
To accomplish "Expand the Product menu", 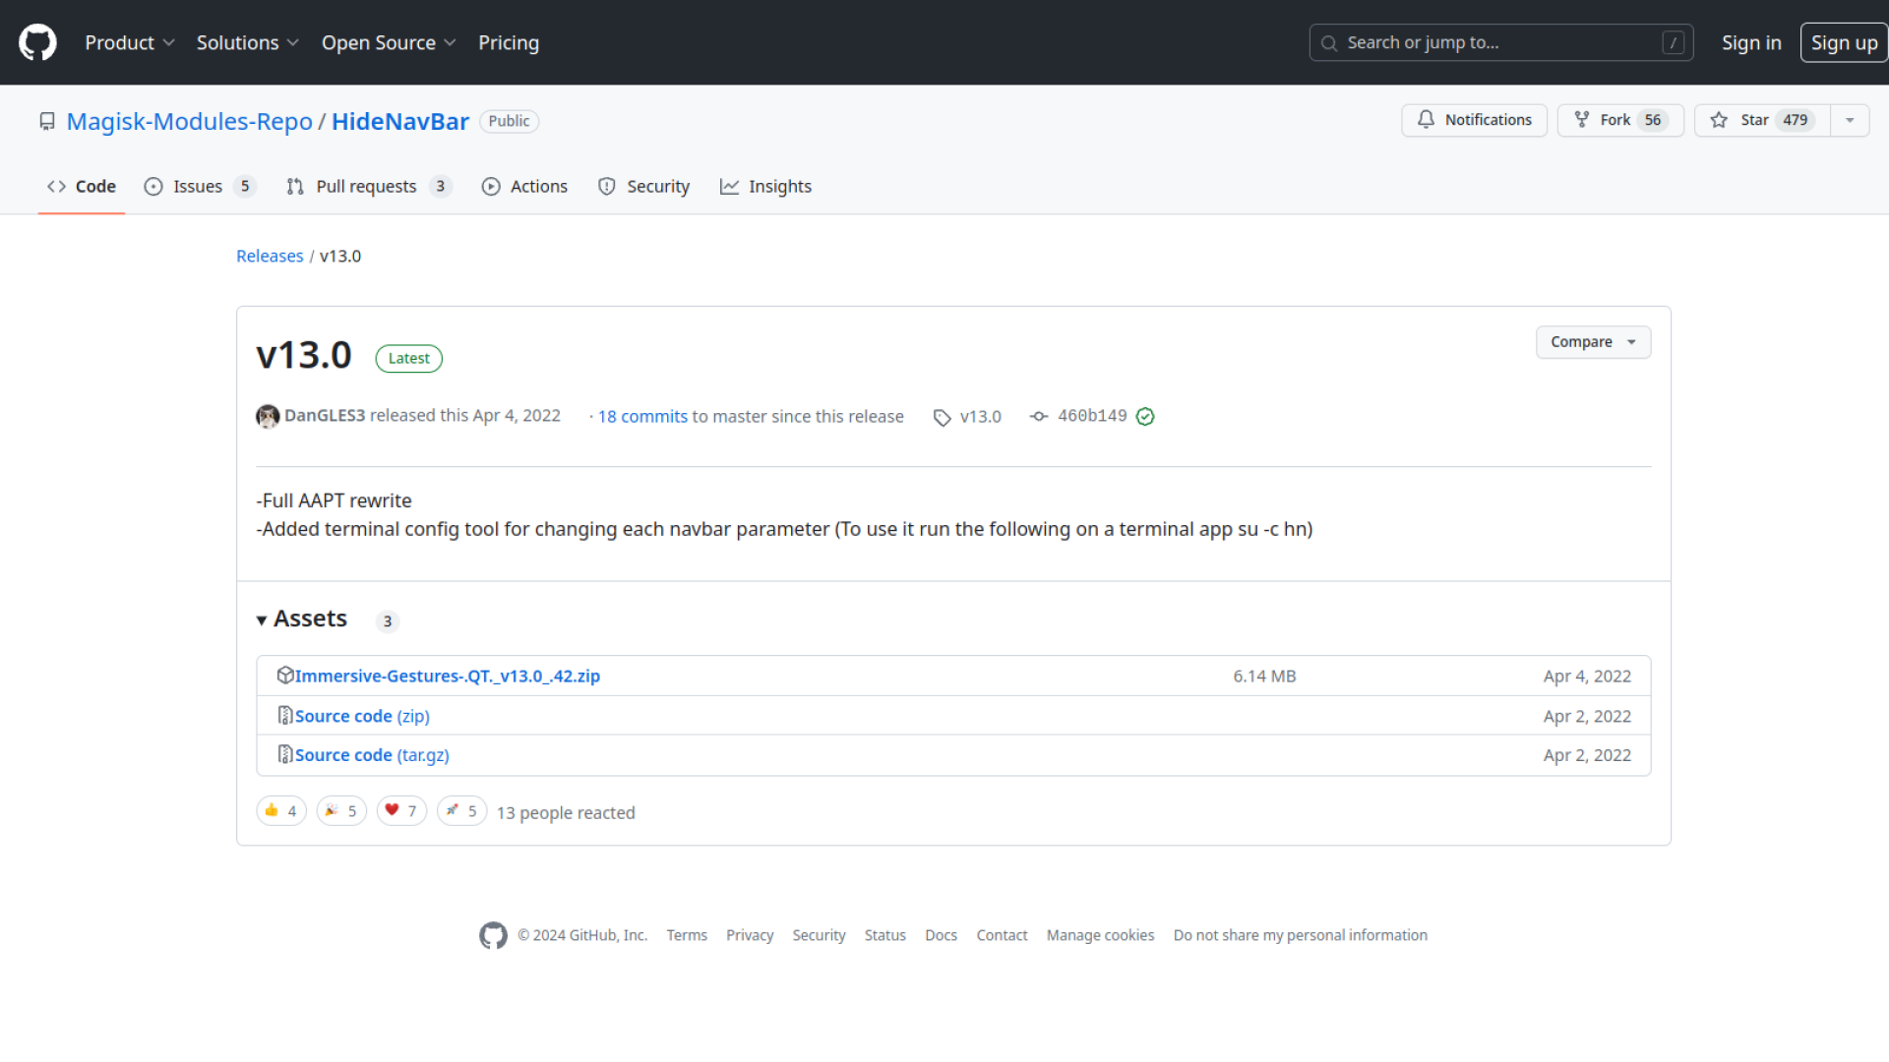I will click(129, 42).
